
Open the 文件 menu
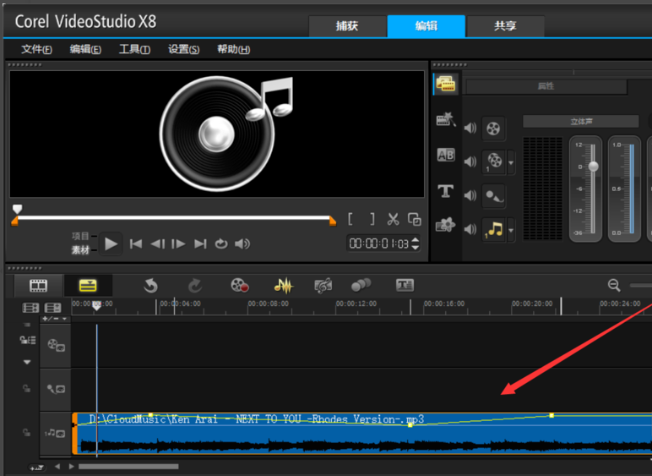click(36, 49)
